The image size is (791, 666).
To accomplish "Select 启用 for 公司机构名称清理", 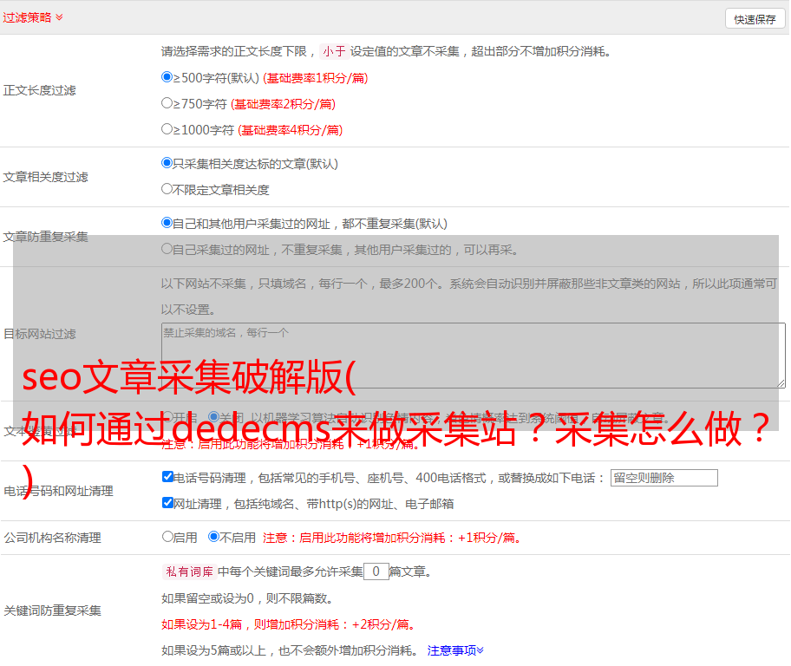I will [x=167, y=537].
